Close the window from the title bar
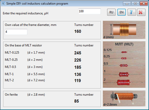The image size is (149, 110). tap(144, 4)
